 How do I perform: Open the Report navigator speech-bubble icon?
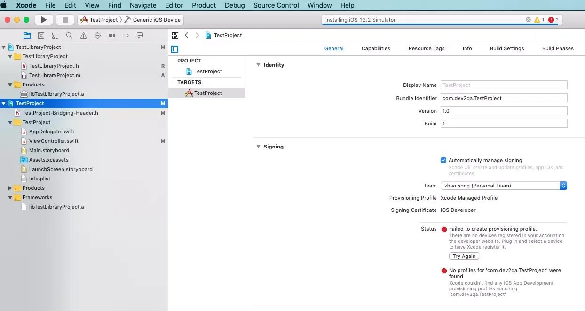(140, 35)
